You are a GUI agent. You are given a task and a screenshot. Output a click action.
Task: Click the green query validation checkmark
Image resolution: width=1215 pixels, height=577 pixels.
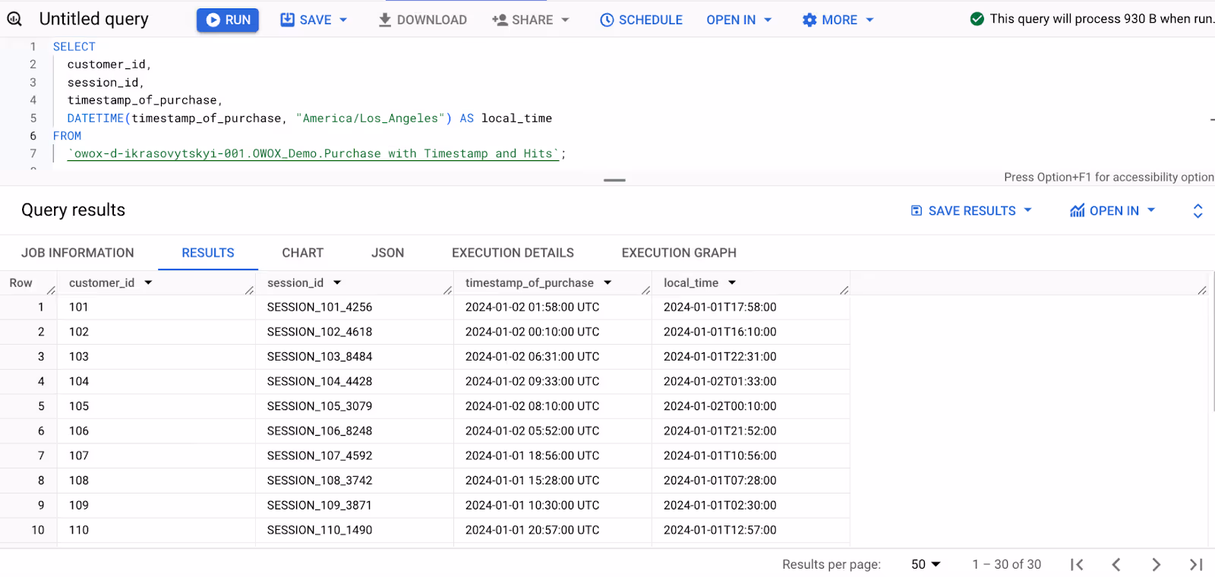[977, 19]
